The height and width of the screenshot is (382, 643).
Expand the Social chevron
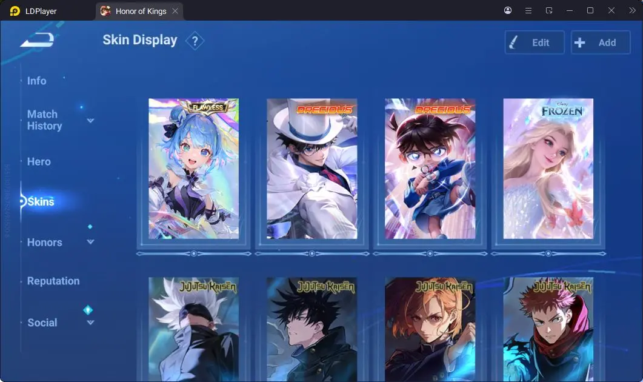tap(91, 323)
